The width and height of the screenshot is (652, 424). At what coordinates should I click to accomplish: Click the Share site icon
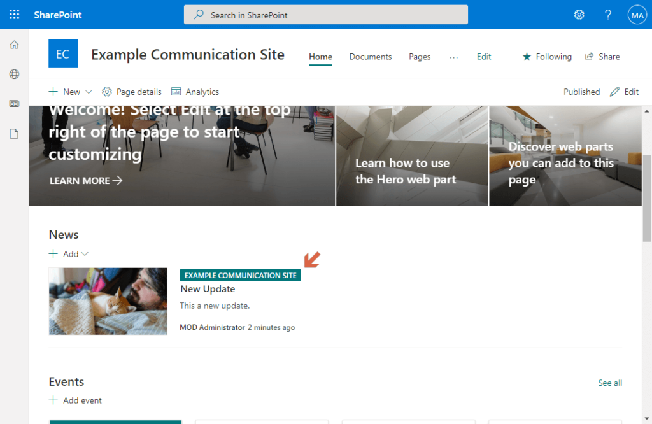[589, 57]
